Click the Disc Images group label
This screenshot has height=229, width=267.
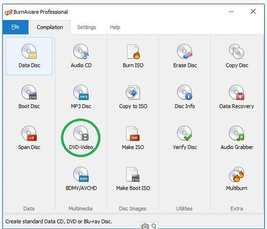pos(132,208)
